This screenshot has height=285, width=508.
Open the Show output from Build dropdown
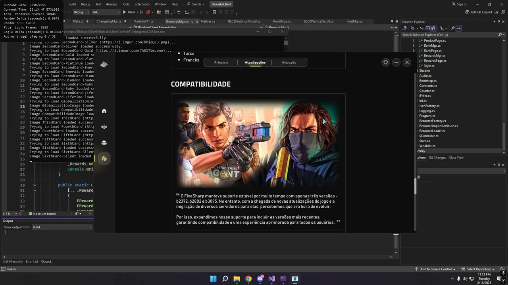click(x=62, y=227)
